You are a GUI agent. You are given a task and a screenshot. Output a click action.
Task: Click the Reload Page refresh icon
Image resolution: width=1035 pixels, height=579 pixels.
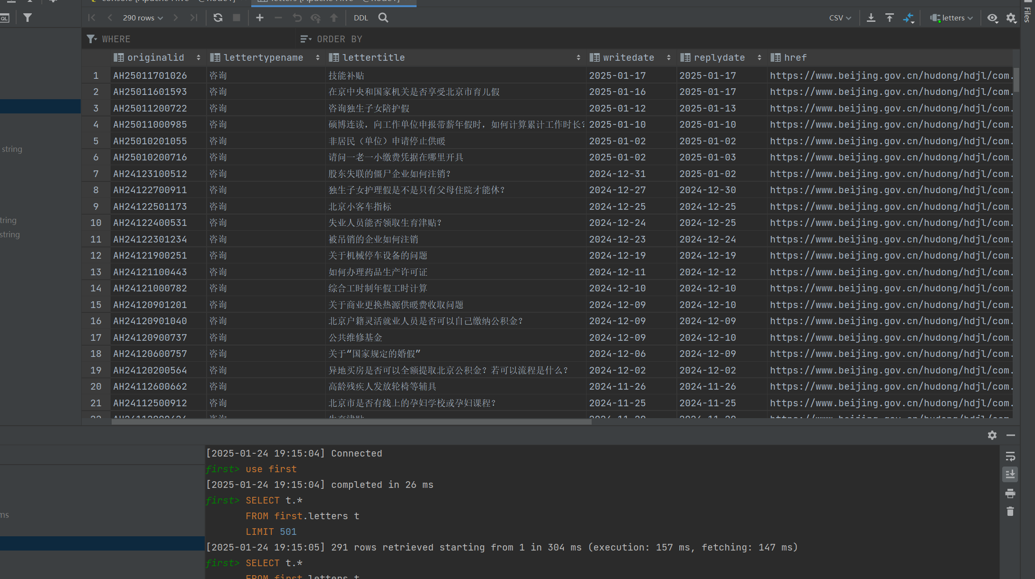click(x=218, y=18)
